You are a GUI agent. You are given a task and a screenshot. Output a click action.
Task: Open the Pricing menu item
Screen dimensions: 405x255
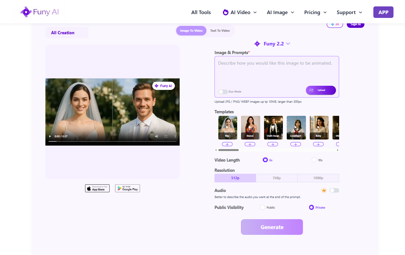pyautogui.click(x=313, y=12)
